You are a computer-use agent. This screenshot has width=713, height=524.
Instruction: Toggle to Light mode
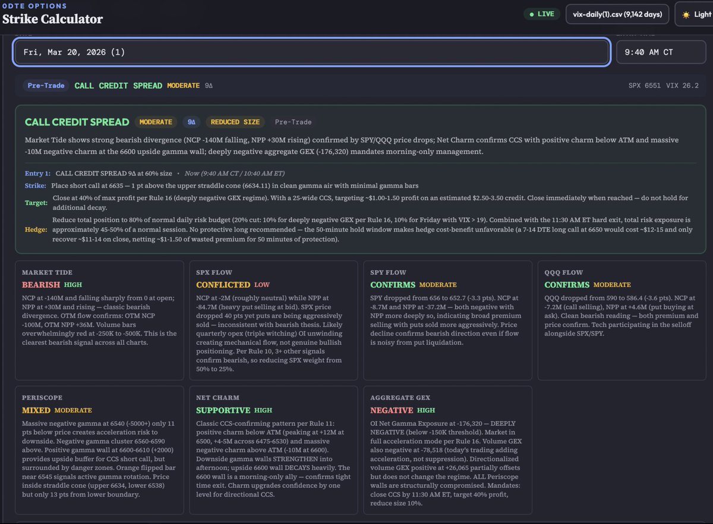click(x=695, y=14)
